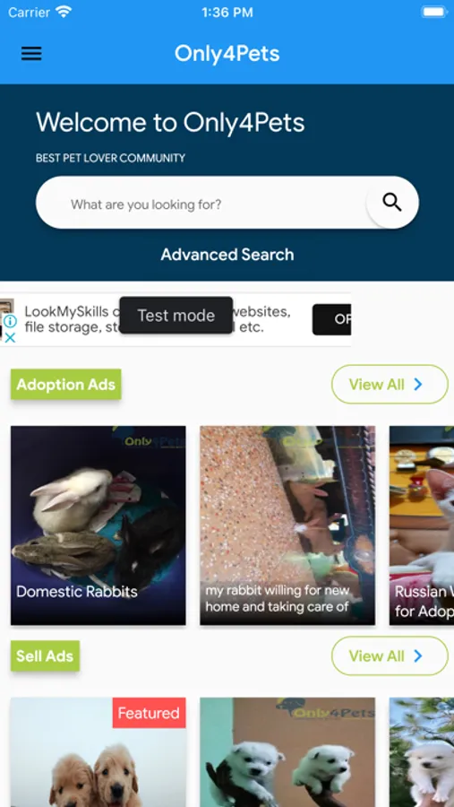Select the Sell Ads section label
Screen dimensions: 454x807
click(x=46, y=655)
